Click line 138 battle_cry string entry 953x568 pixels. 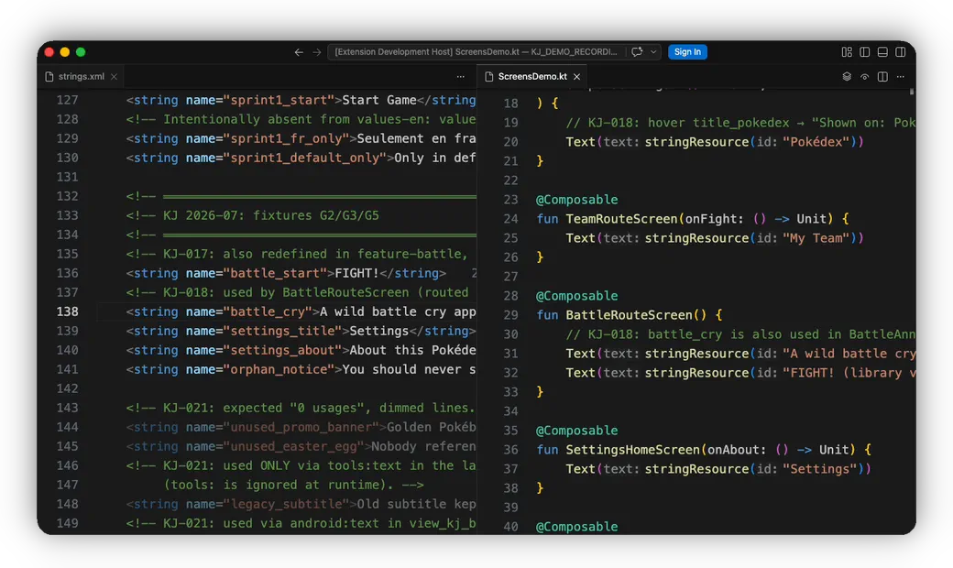(301, 311)
